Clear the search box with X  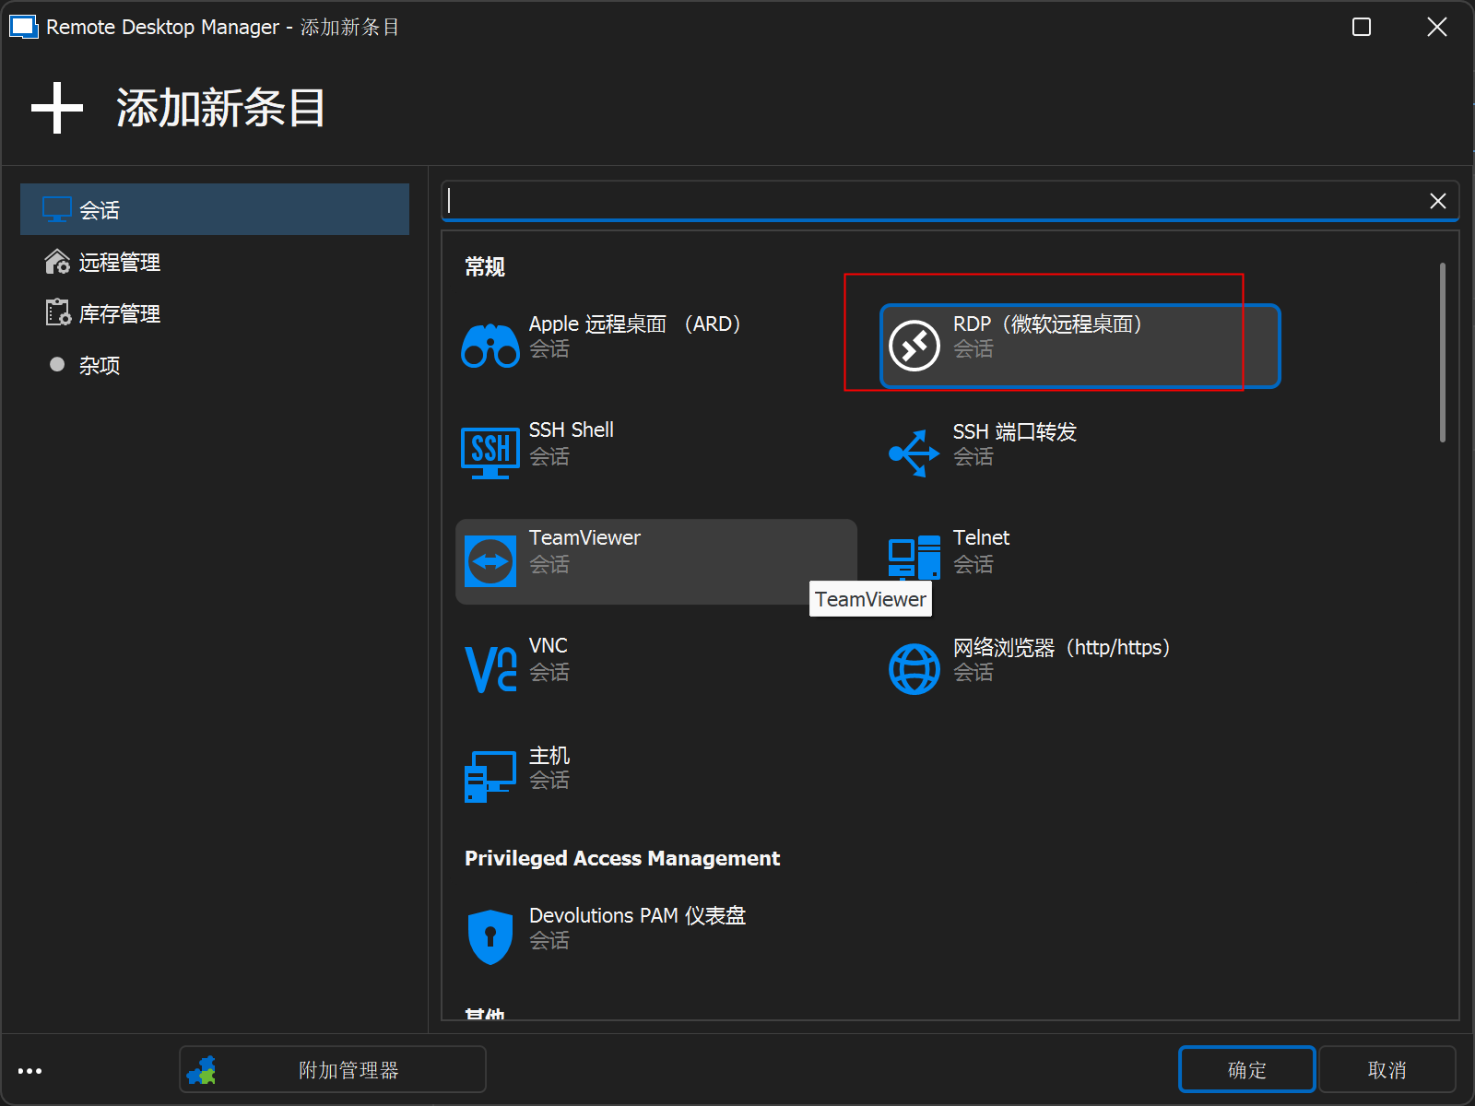1437,201
